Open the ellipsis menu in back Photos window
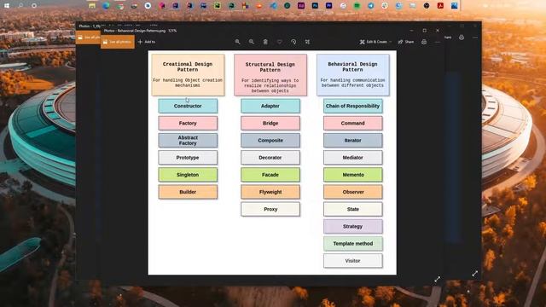 tap(475, 38)
